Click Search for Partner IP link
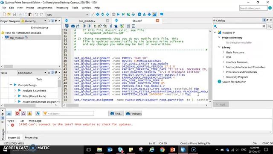The height and width of the screenshot is (154, 273). tap(234, 82)
